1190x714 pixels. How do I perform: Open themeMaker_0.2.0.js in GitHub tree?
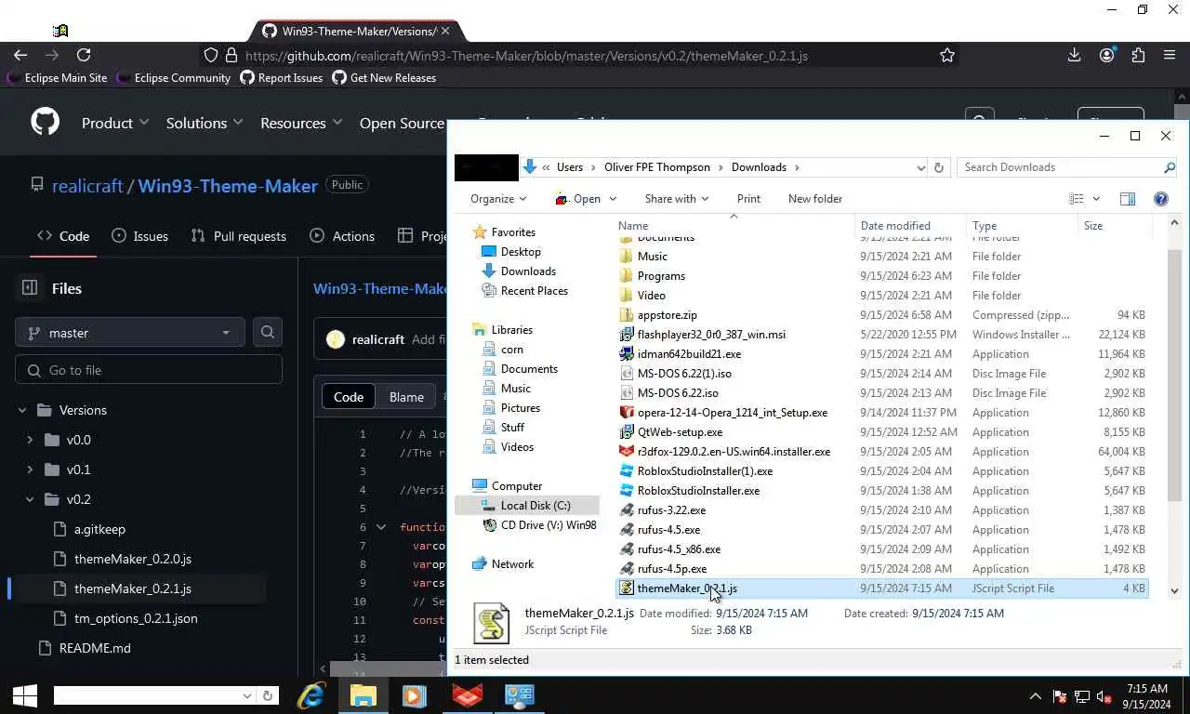point(133,559)
